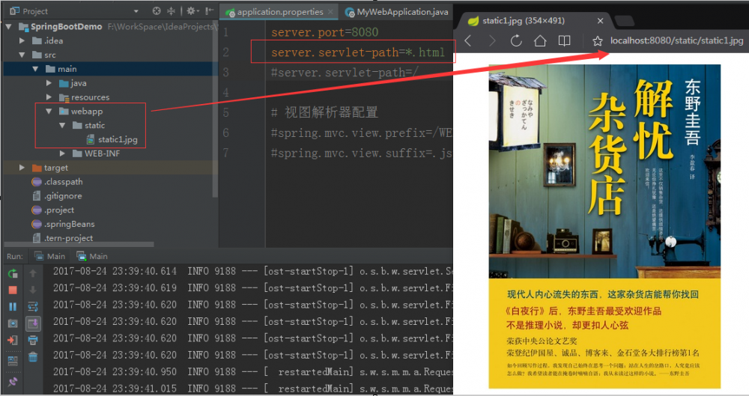The height and width of the screenshot is (396, 749).
Task: Close the application.properties tab
Action: tap(330, 12)
